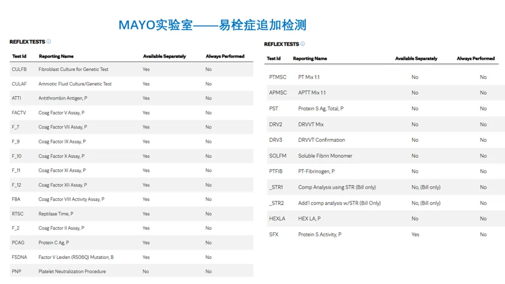The width and height of the screenshot is (505, 284).
Task: Click No, (Bill only) in _STR1 row
Action: click(426, 187)
